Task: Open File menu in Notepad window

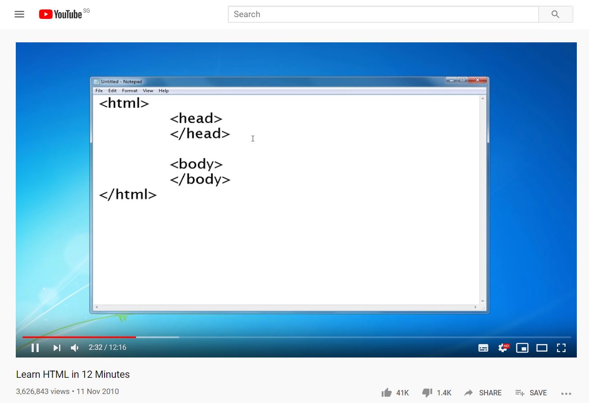Action: tap(99, 91)
